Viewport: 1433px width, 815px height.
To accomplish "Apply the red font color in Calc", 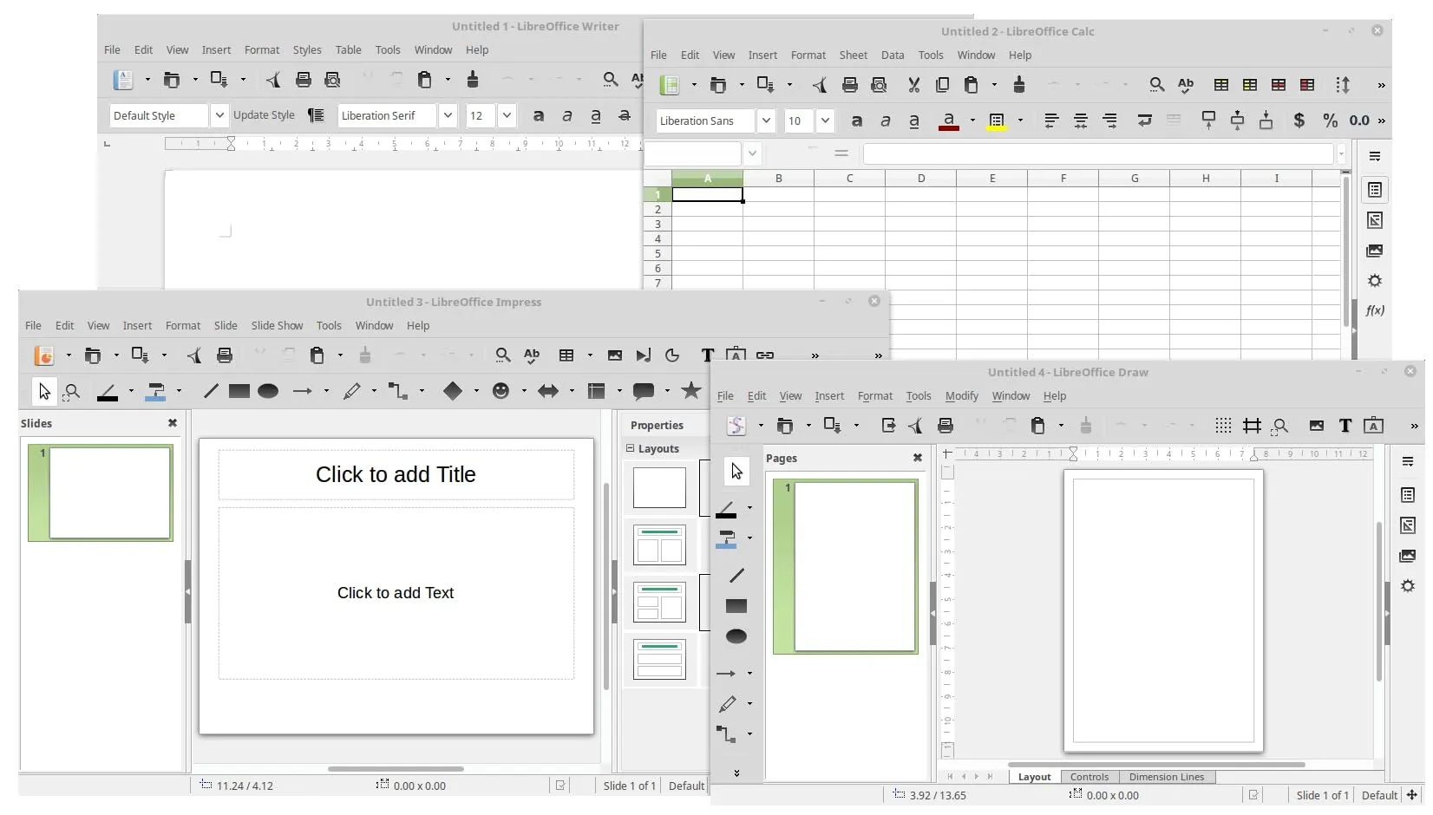I will pos(949,121).
